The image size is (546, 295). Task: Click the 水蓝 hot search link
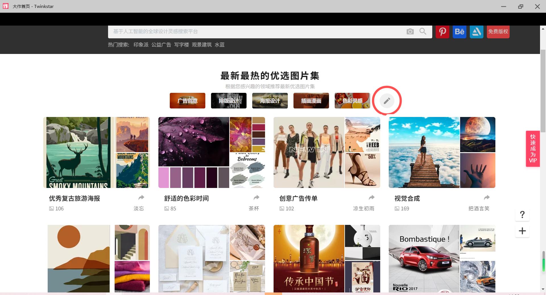coord(220,45)
